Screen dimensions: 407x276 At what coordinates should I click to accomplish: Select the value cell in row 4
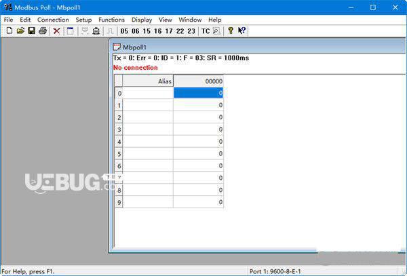tap(198, 141)
